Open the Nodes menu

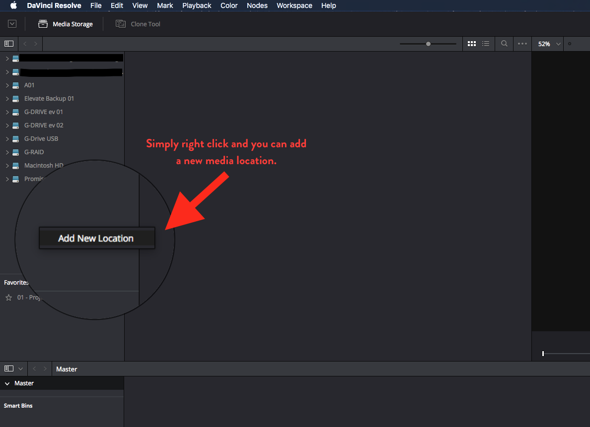[x=257, y=5]
